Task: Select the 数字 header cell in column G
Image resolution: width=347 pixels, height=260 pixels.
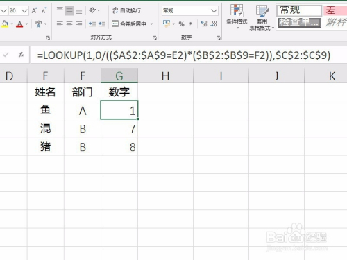Action: 119,92
